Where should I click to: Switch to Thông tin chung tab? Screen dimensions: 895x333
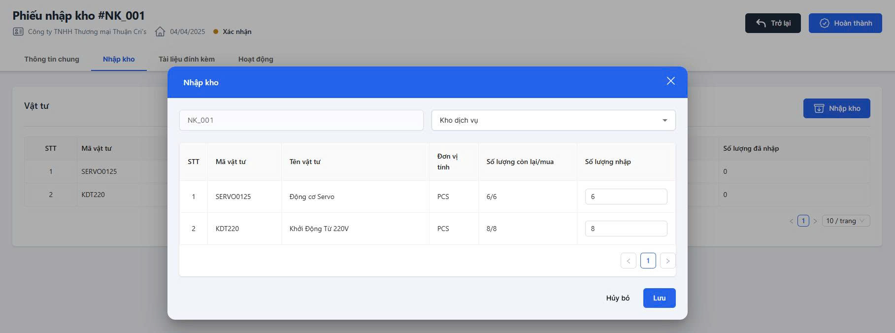[x=52, y=59]
